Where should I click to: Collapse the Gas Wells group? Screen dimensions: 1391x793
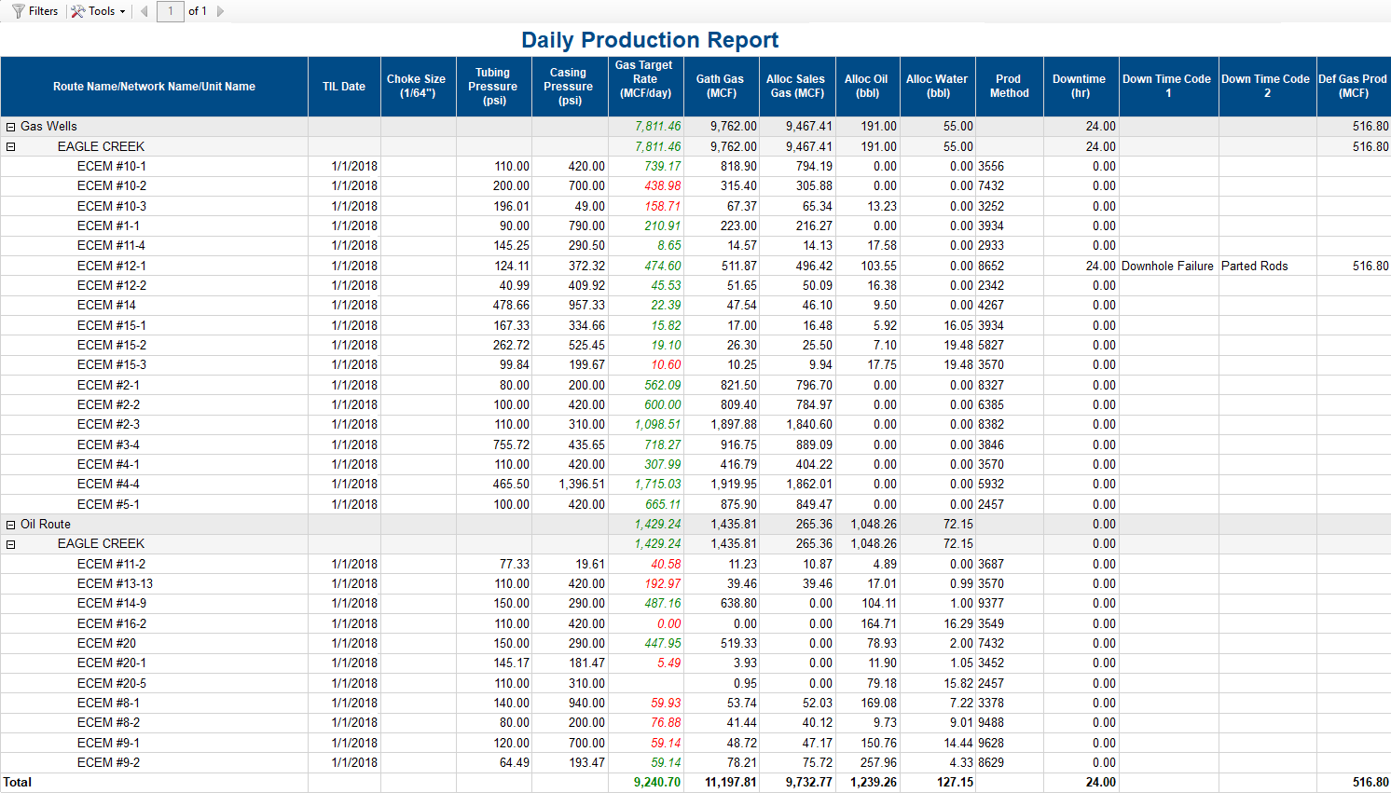(x=11, y=127)
